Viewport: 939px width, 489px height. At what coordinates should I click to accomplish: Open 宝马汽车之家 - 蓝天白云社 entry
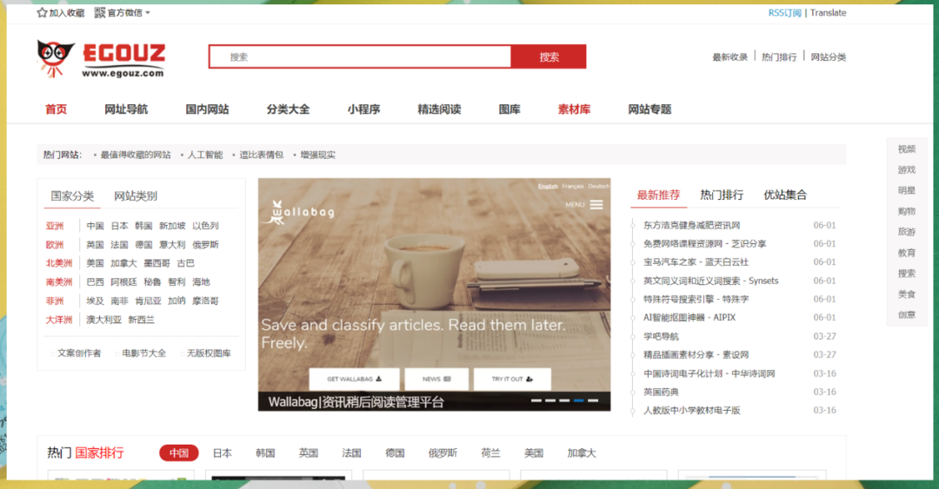pyautogui.click(x=696, y=262)
